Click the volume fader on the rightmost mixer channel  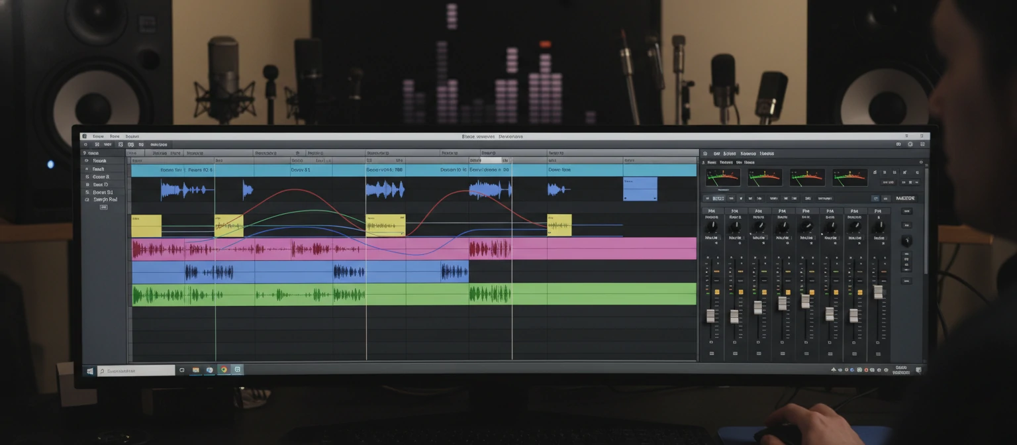pos(879,291)
